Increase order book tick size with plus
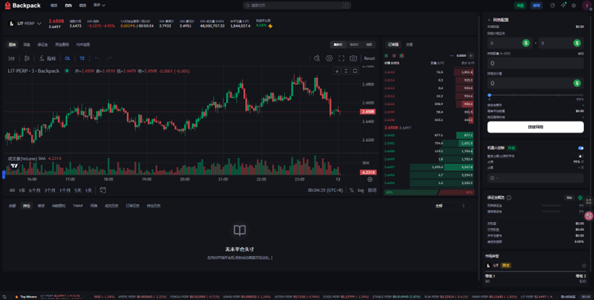The height and width of the screenshot is (300, 594). [x=470, y=55]
